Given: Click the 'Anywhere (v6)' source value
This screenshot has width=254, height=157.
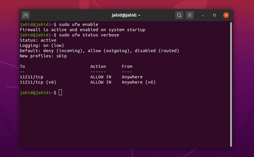Looking at the screenshot, I should (x=139, y=82).
